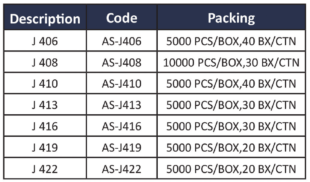Screen dimensions: 310x182
Task: Select the AS-J408 code cell
Action: (122, 62)
